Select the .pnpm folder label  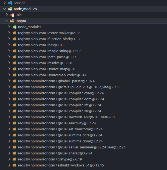pos(21,21)
